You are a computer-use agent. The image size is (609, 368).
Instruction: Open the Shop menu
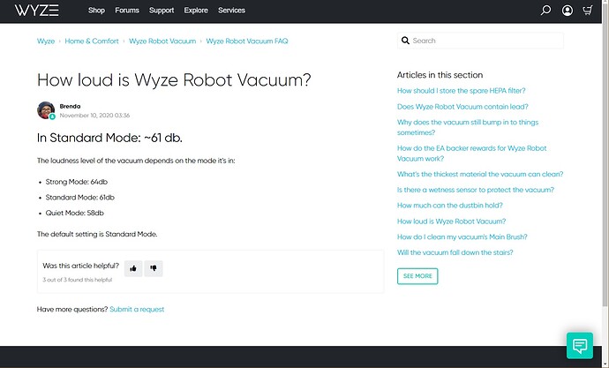96,11
